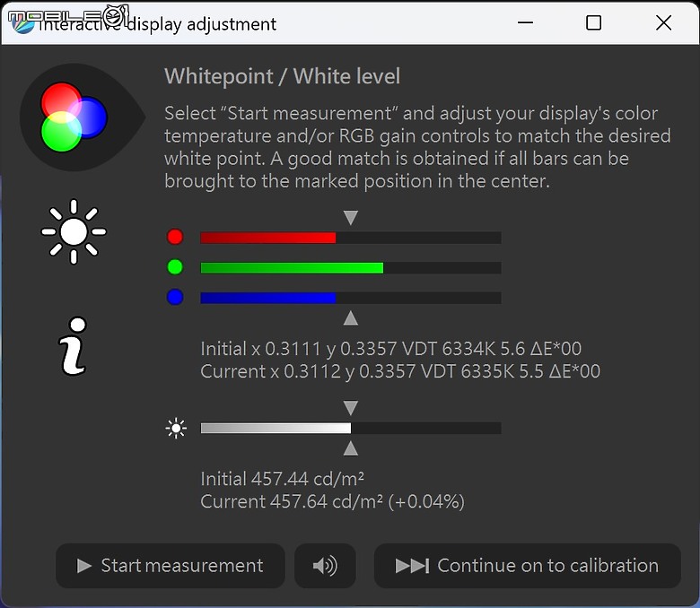The width and height of the screenshot is (700, 608).
Task: Minimize the display adjustment window
Action: [x=525, y=22]
